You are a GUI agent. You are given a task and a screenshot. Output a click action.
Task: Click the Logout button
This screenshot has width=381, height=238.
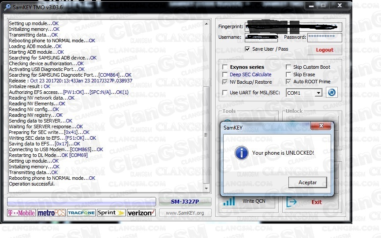coord(325,50)
